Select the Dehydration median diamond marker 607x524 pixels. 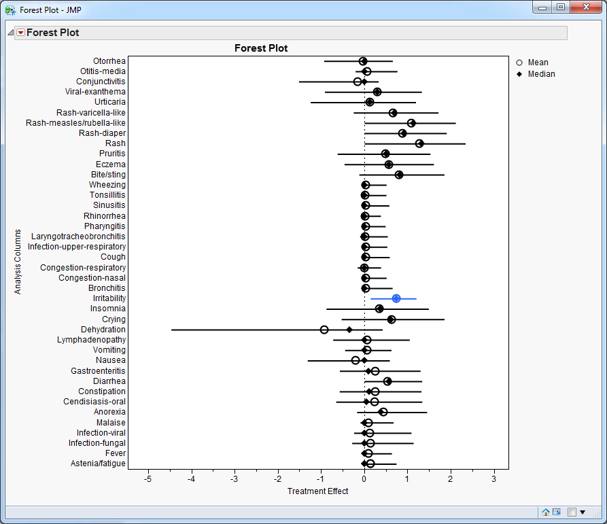(349, 330)
